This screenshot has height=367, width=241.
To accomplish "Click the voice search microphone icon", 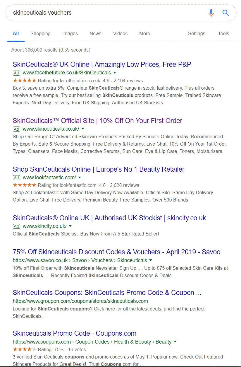I will coord(211,13).
